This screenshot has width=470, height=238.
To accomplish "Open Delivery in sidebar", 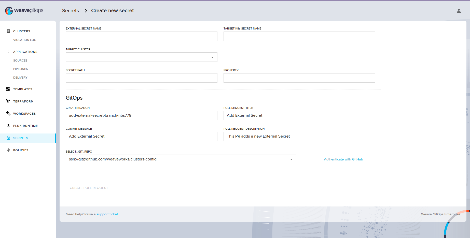I will pyautogui.click(x=20, y=78).
